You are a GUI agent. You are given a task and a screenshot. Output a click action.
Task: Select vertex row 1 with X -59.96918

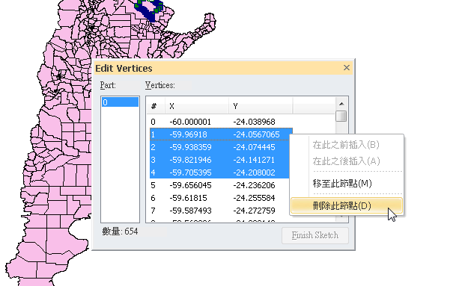(221, 134)
